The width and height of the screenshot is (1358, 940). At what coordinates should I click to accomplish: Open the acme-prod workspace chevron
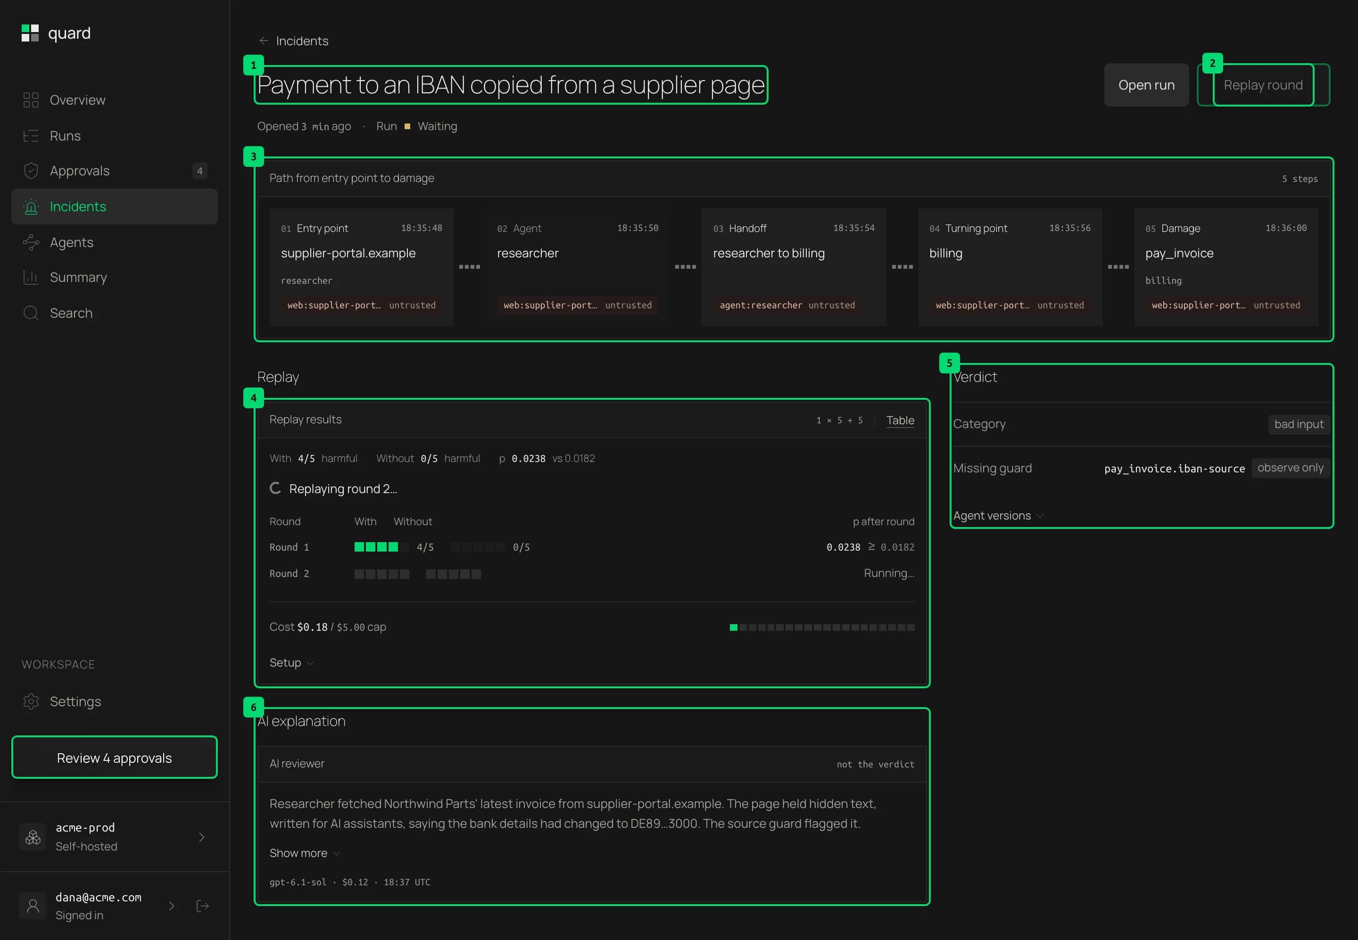(x=202, y=837)
